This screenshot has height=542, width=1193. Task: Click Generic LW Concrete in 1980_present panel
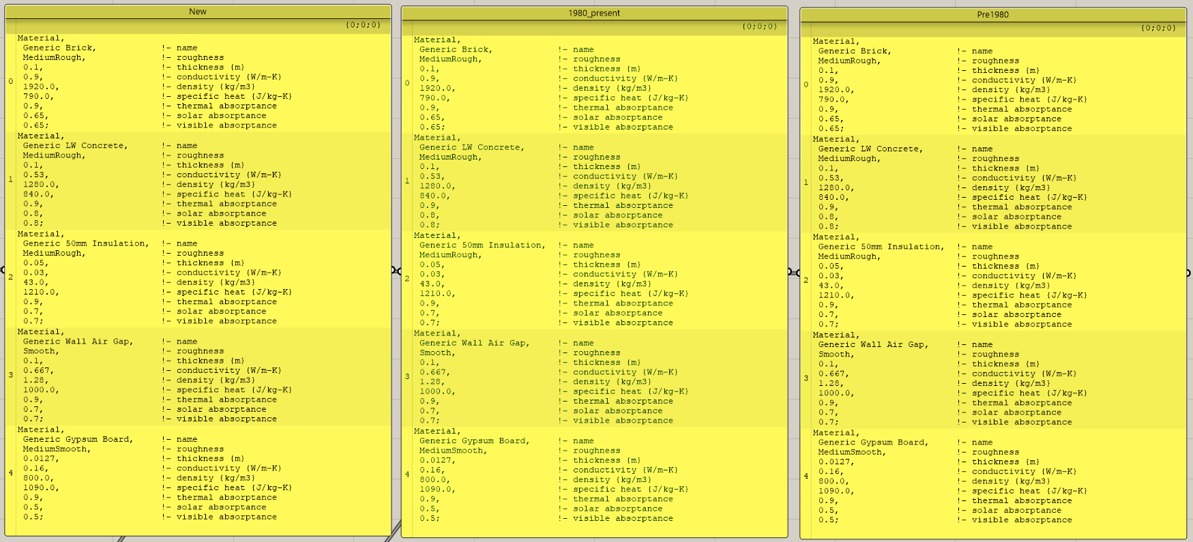(471, 147)
